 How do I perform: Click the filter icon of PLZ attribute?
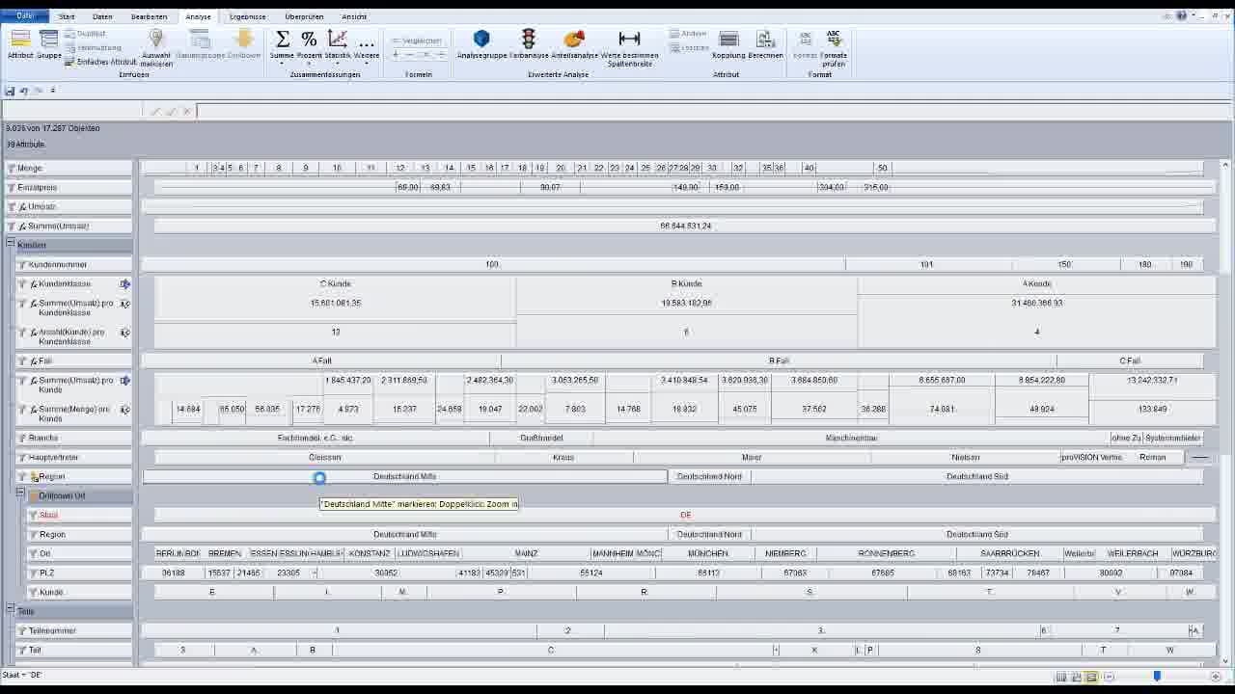pyautogui.click(x=33, y=574)
